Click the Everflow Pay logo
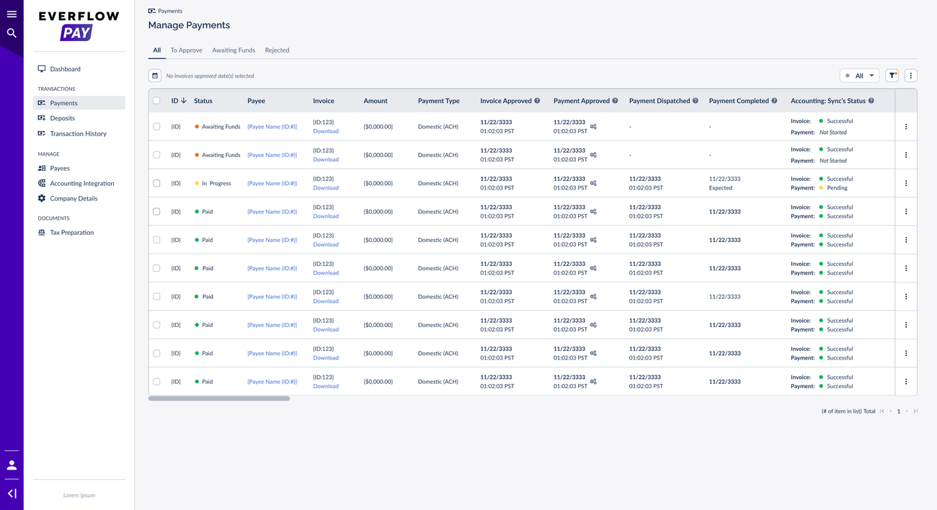 [x=79, y=25]
